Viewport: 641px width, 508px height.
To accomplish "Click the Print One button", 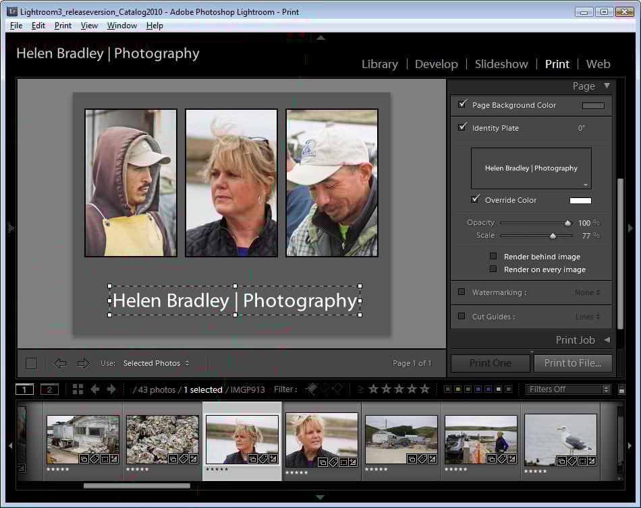I will point(491,363).
